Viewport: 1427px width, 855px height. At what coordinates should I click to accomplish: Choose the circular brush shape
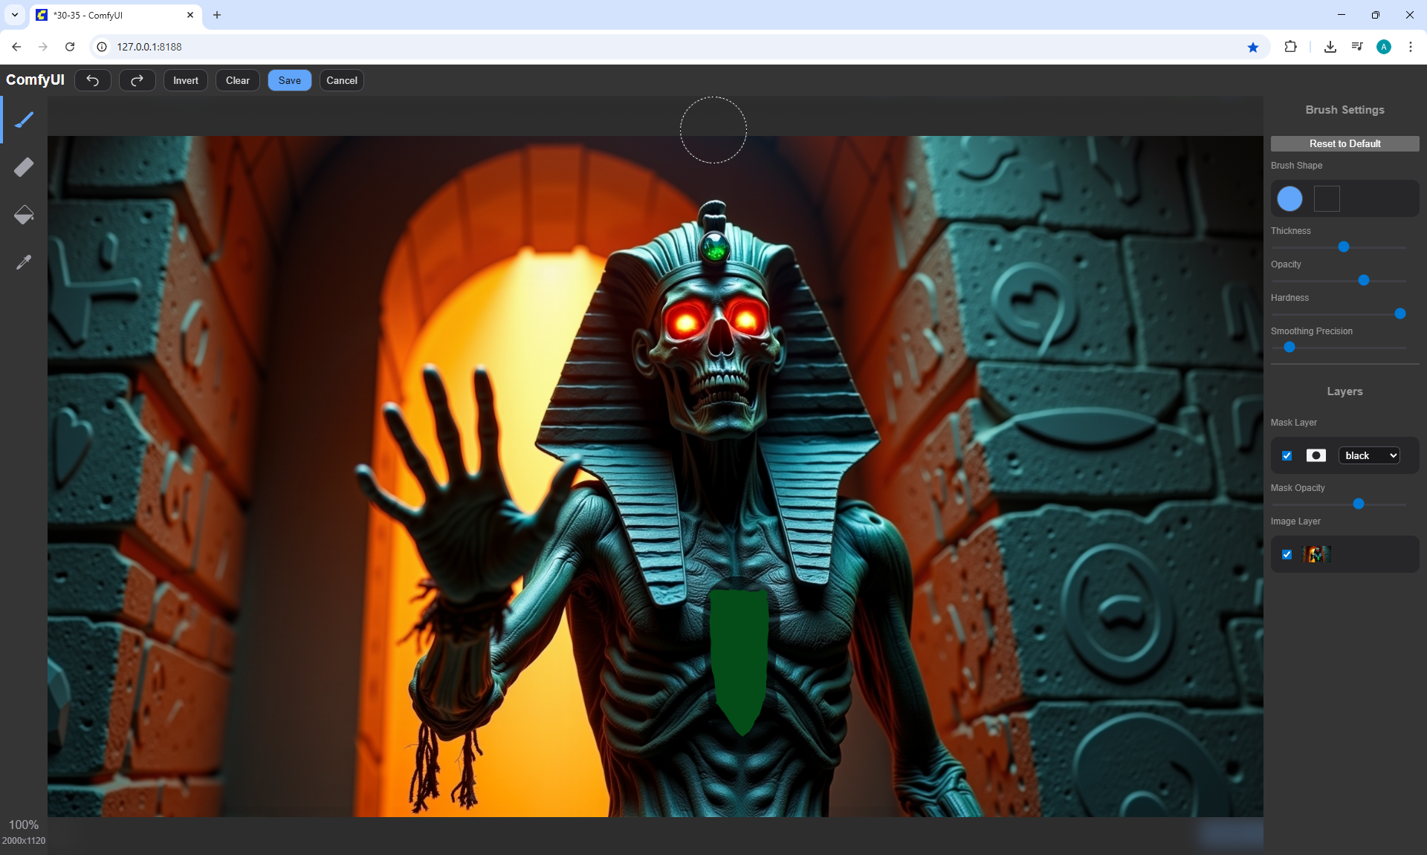click(1290, 198)
